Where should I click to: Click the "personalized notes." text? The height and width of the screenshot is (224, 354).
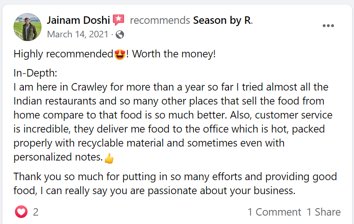pyautogui.click(x=58, y=158)
